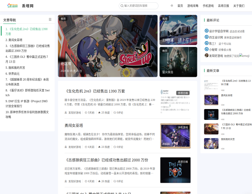This screenshot has height=194, width=252.
Task: Click author icon in 勇闯女巫塔 article meta
Action: (66, 147)
